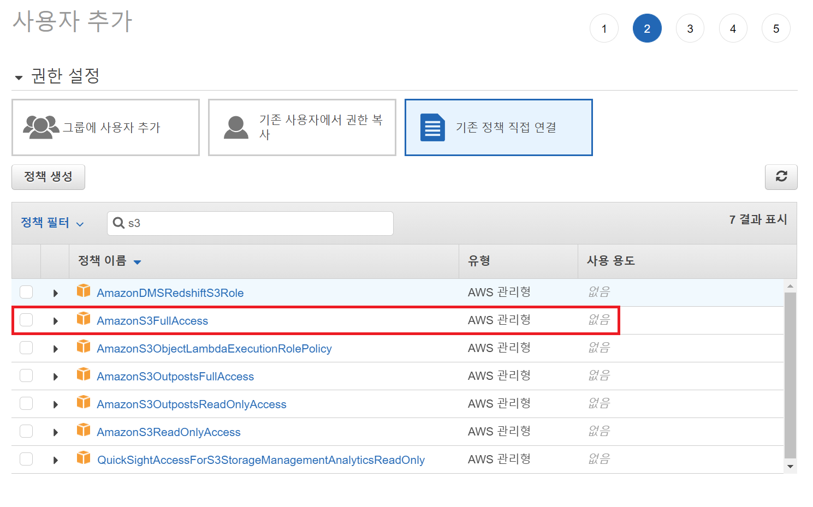
Task: Click the policy search field containing s3
Action: [x=250, y=223]
